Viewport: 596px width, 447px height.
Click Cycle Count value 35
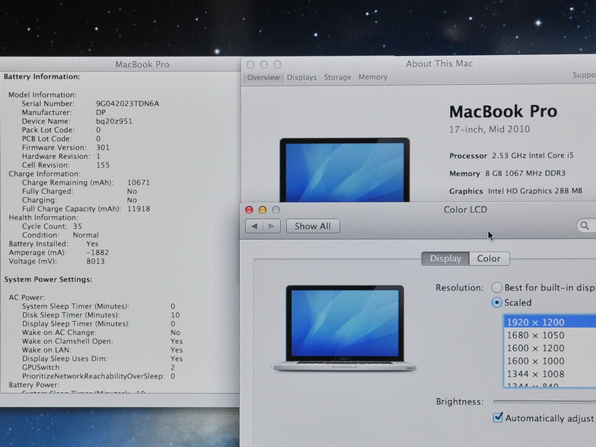tap(77, 226)
